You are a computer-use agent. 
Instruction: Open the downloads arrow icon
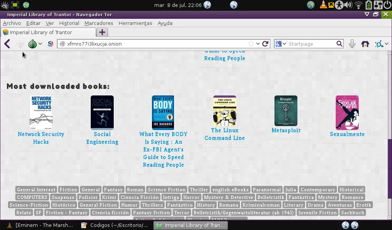click(x=352, y=44)
